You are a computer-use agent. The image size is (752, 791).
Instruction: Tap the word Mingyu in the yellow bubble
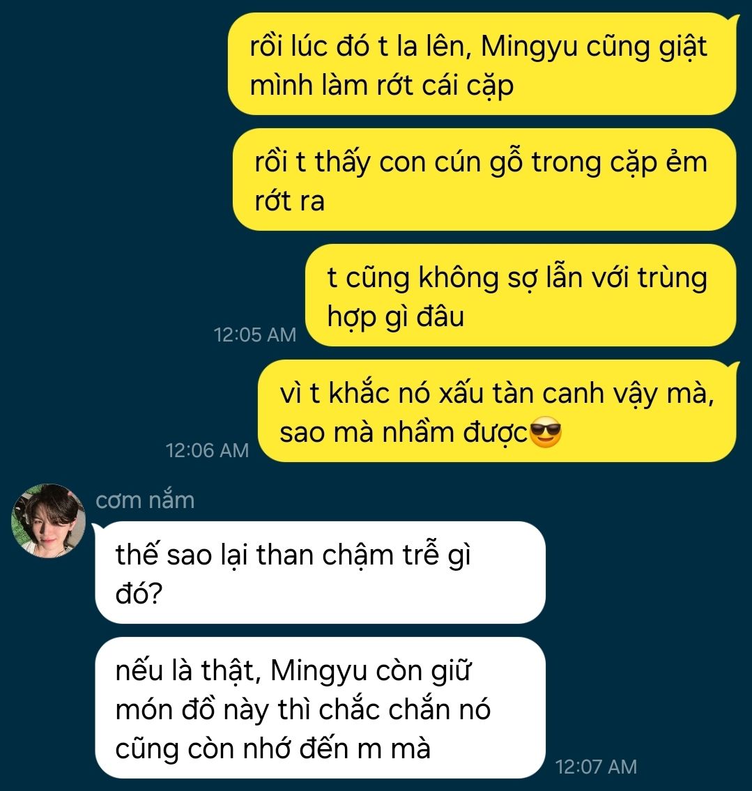click(529, 47)
